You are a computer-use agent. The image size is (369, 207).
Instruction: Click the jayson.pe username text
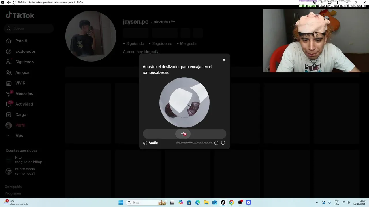[135, 22]
